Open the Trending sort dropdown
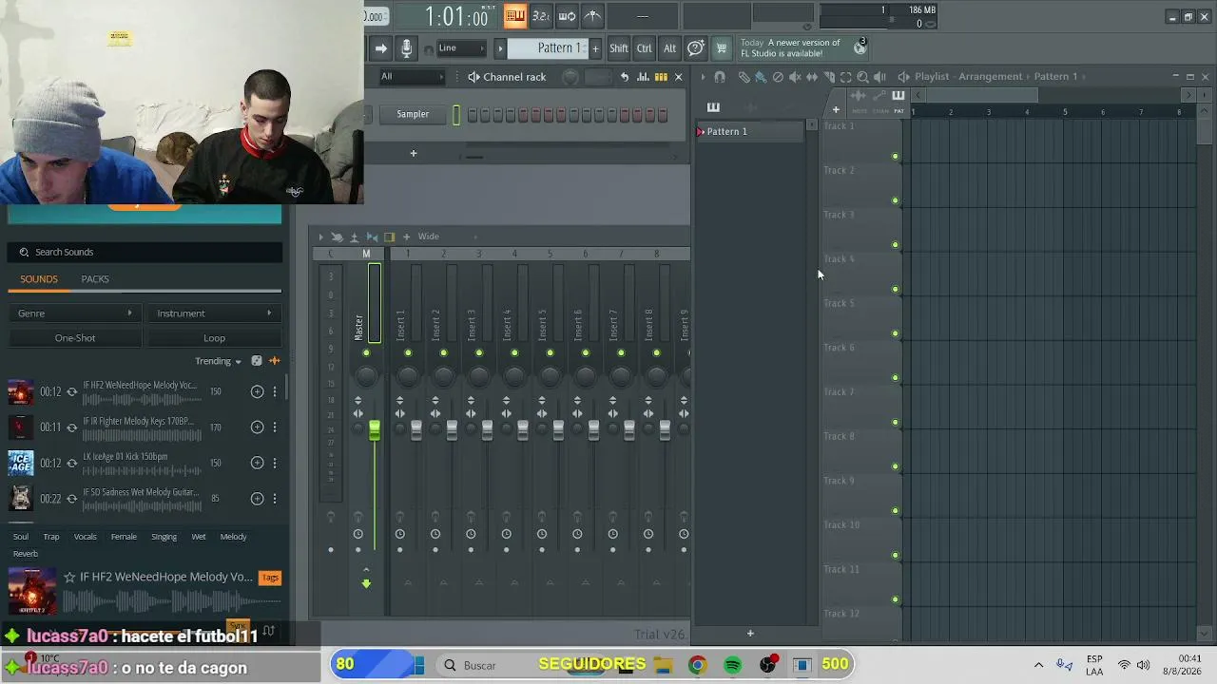Screen dimensions: 1217x684 point(219,361)
